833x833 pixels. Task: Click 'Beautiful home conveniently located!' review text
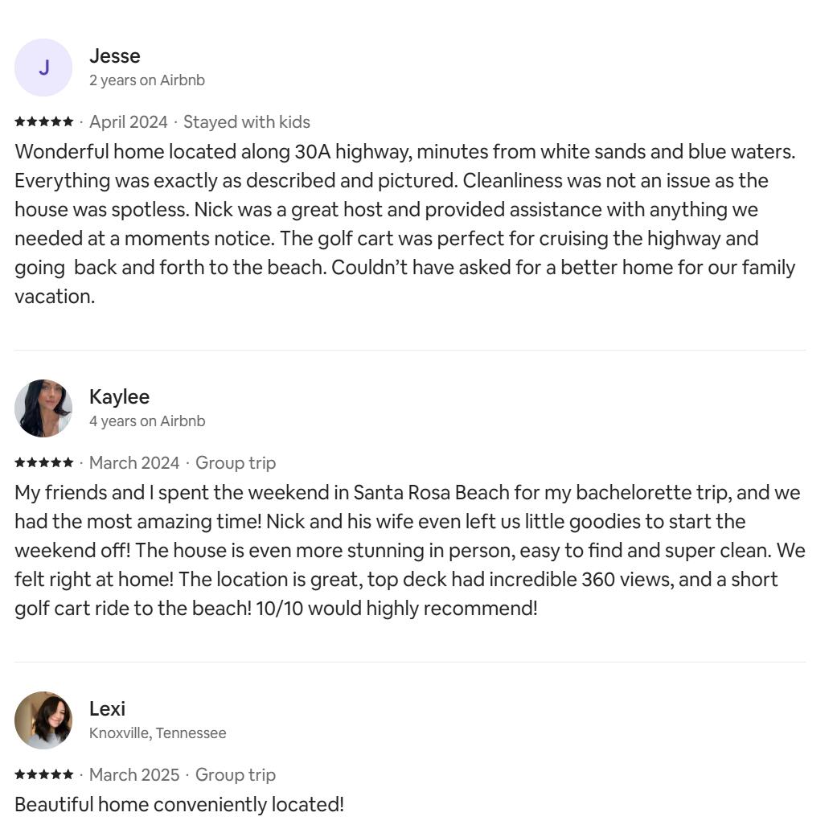click(179, 805)
